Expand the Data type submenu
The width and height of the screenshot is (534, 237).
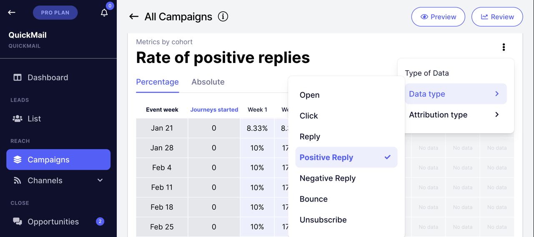coord(455,94)
